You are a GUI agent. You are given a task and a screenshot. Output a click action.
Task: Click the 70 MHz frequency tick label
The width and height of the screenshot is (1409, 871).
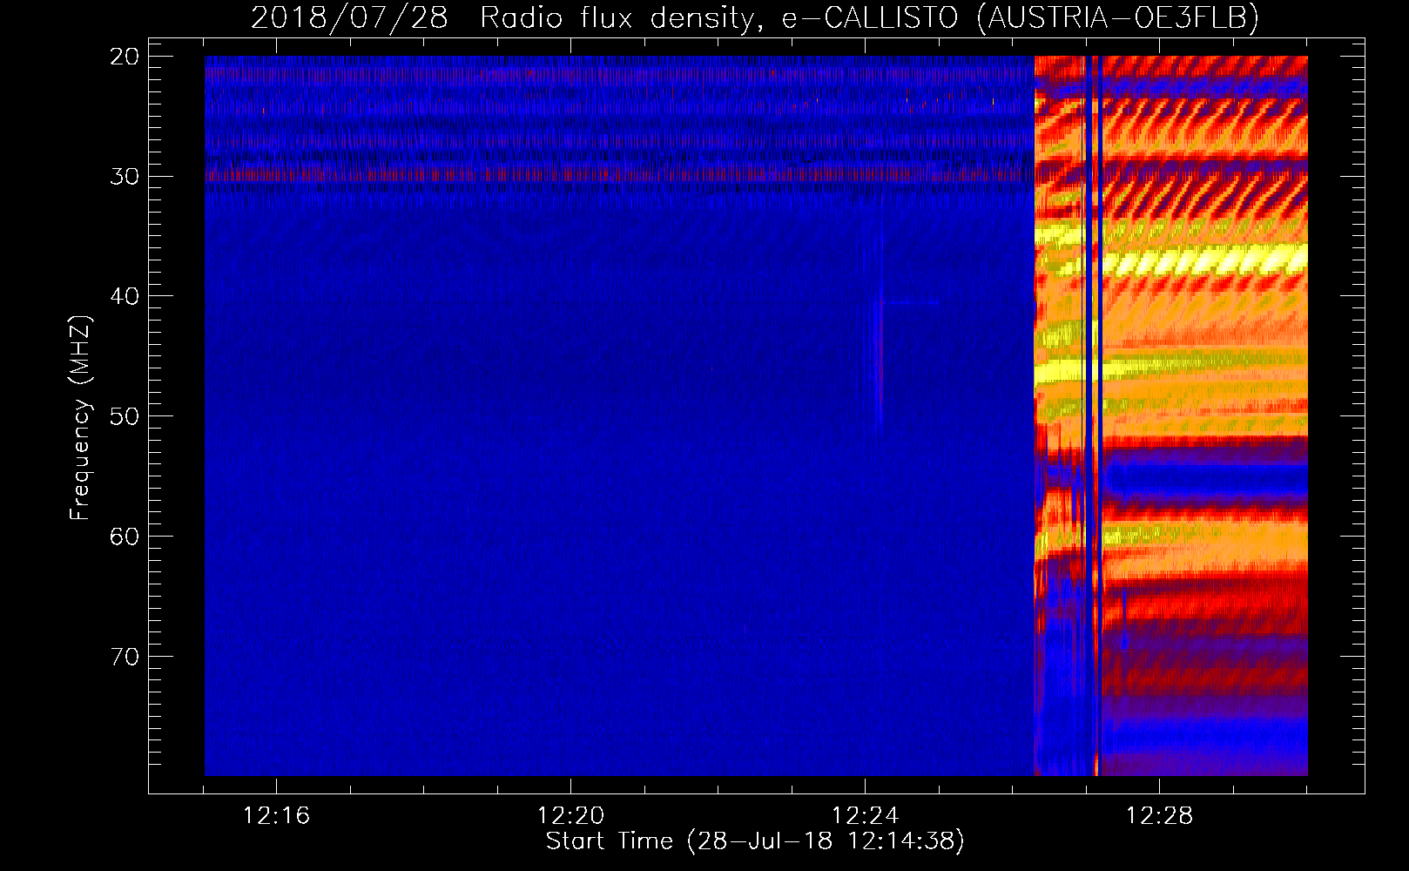125,657
